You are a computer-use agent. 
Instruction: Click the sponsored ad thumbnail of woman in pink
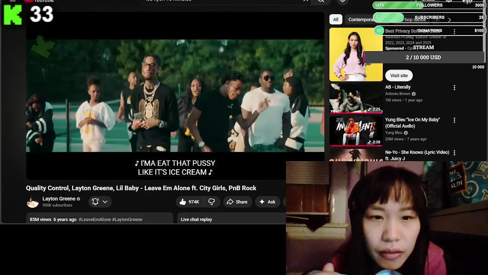(x=356, y=54)
